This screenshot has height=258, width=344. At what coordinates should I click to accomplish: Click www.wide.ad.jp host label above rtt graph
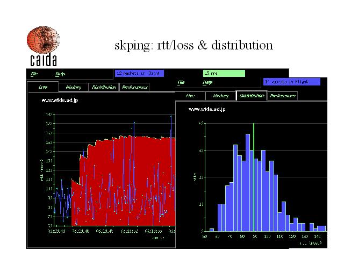click(x=59, y=101)
